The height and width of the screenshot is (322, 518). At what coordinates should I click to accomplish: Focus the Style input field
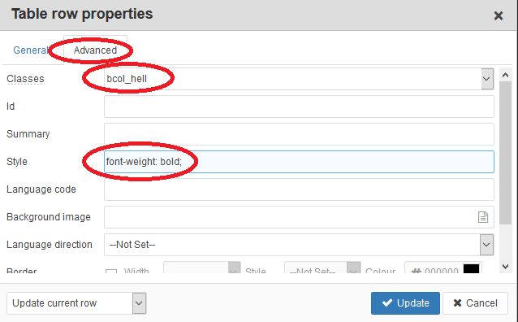(x=299, y=162)
